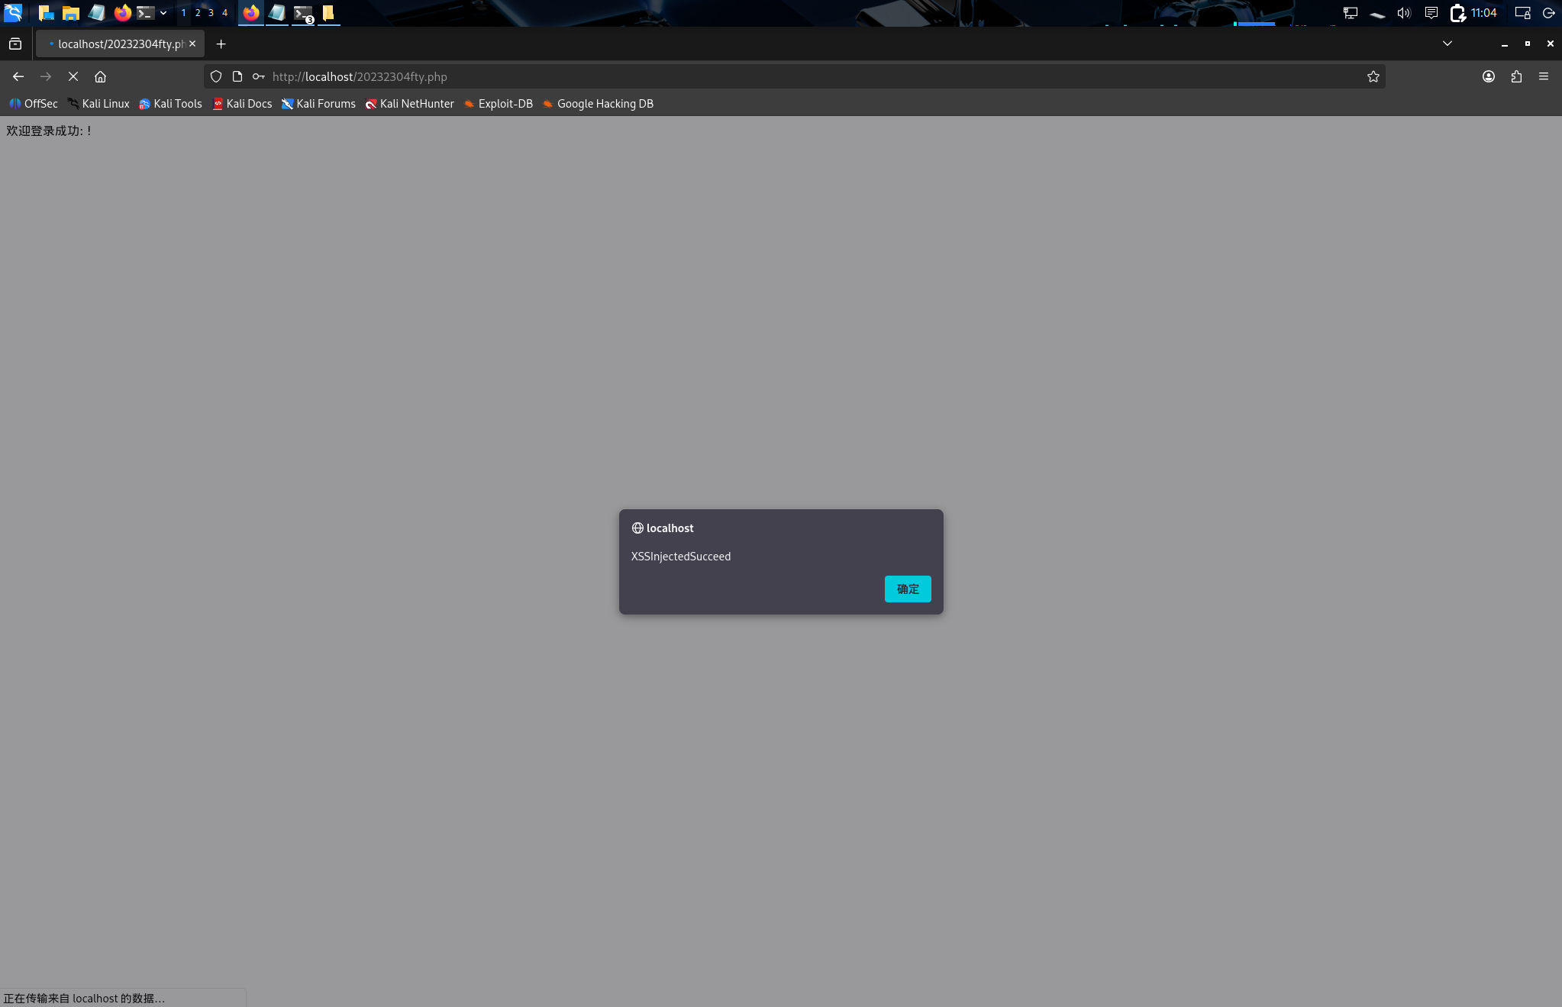
Task: Open notifications from the tray icon
Action: point(1429,12)
